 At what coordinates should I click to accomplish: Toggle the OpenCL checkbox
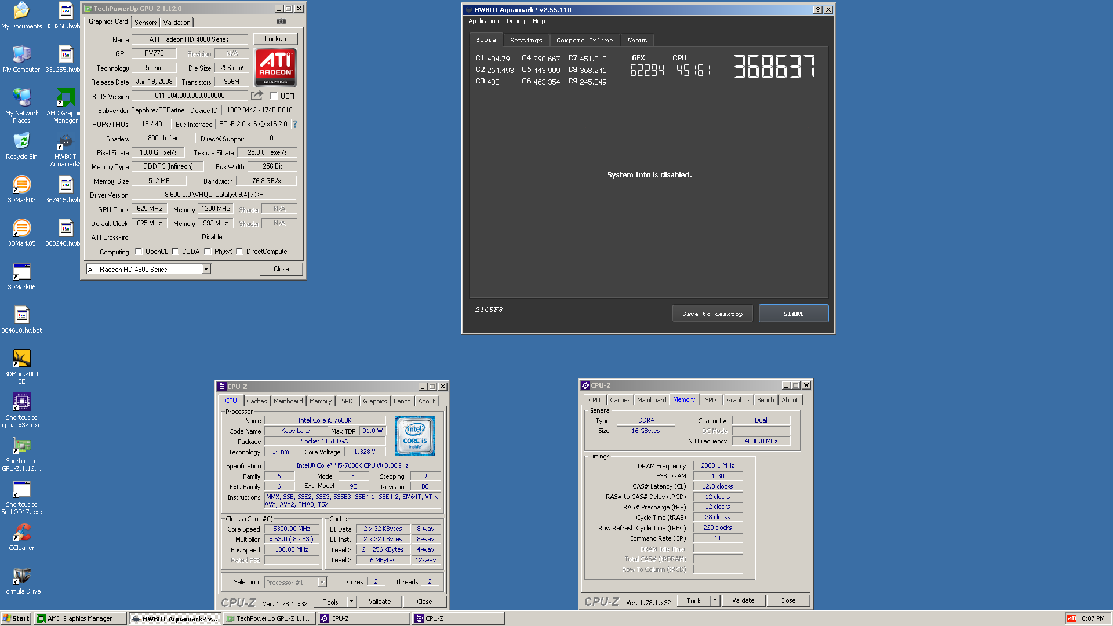pyautogui.click(x=139, y=252)
